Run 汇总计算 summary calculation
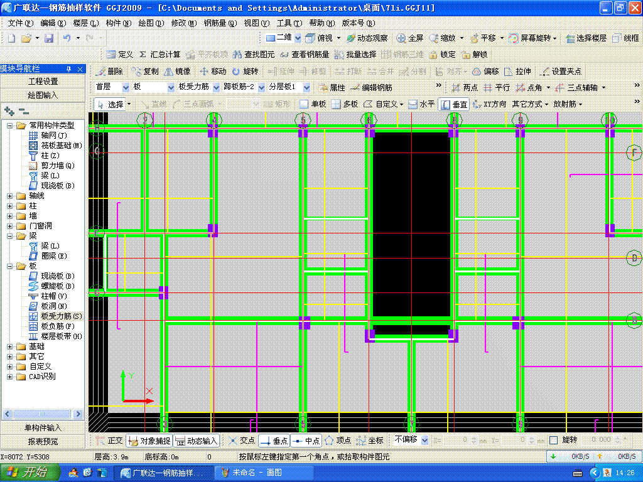643x482 pixels. [x=160, y=55]
